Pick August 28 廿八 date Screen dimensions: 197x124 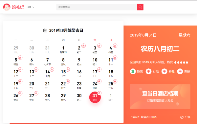pyautogui.click(x=48, y=97)
